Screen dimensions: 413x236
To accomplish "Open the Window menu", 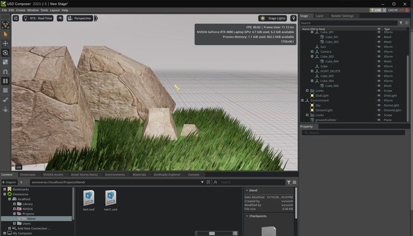I will (33, 10).
